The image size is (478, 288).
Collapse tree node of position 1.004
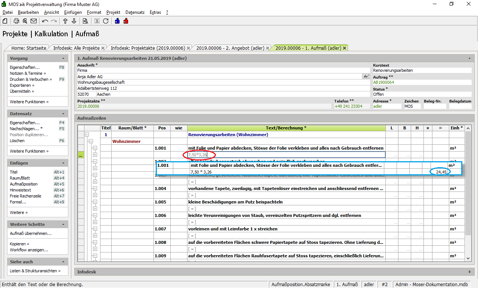pos(95,189)
